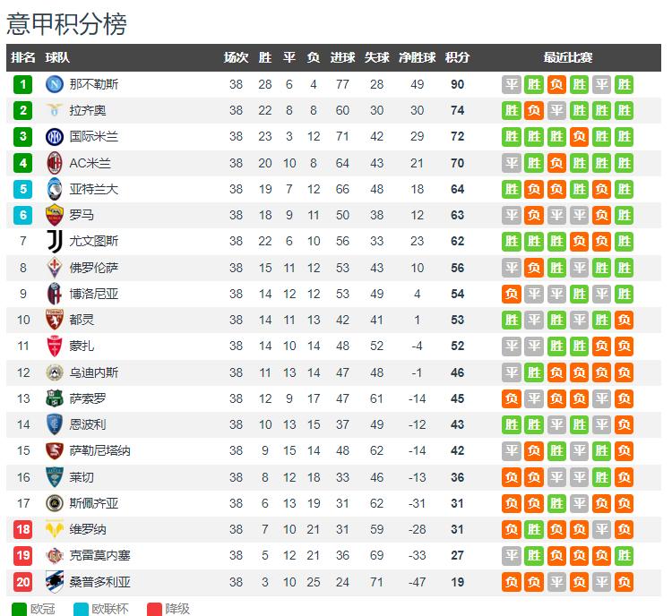Click the 进球 column header

point(342,57)
